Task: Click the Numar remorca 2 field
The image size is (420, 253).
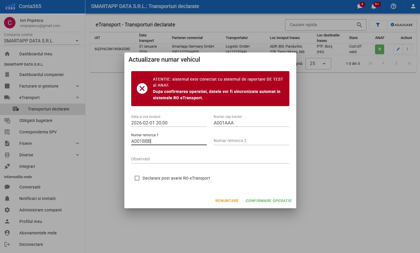Action: point(251,141)
